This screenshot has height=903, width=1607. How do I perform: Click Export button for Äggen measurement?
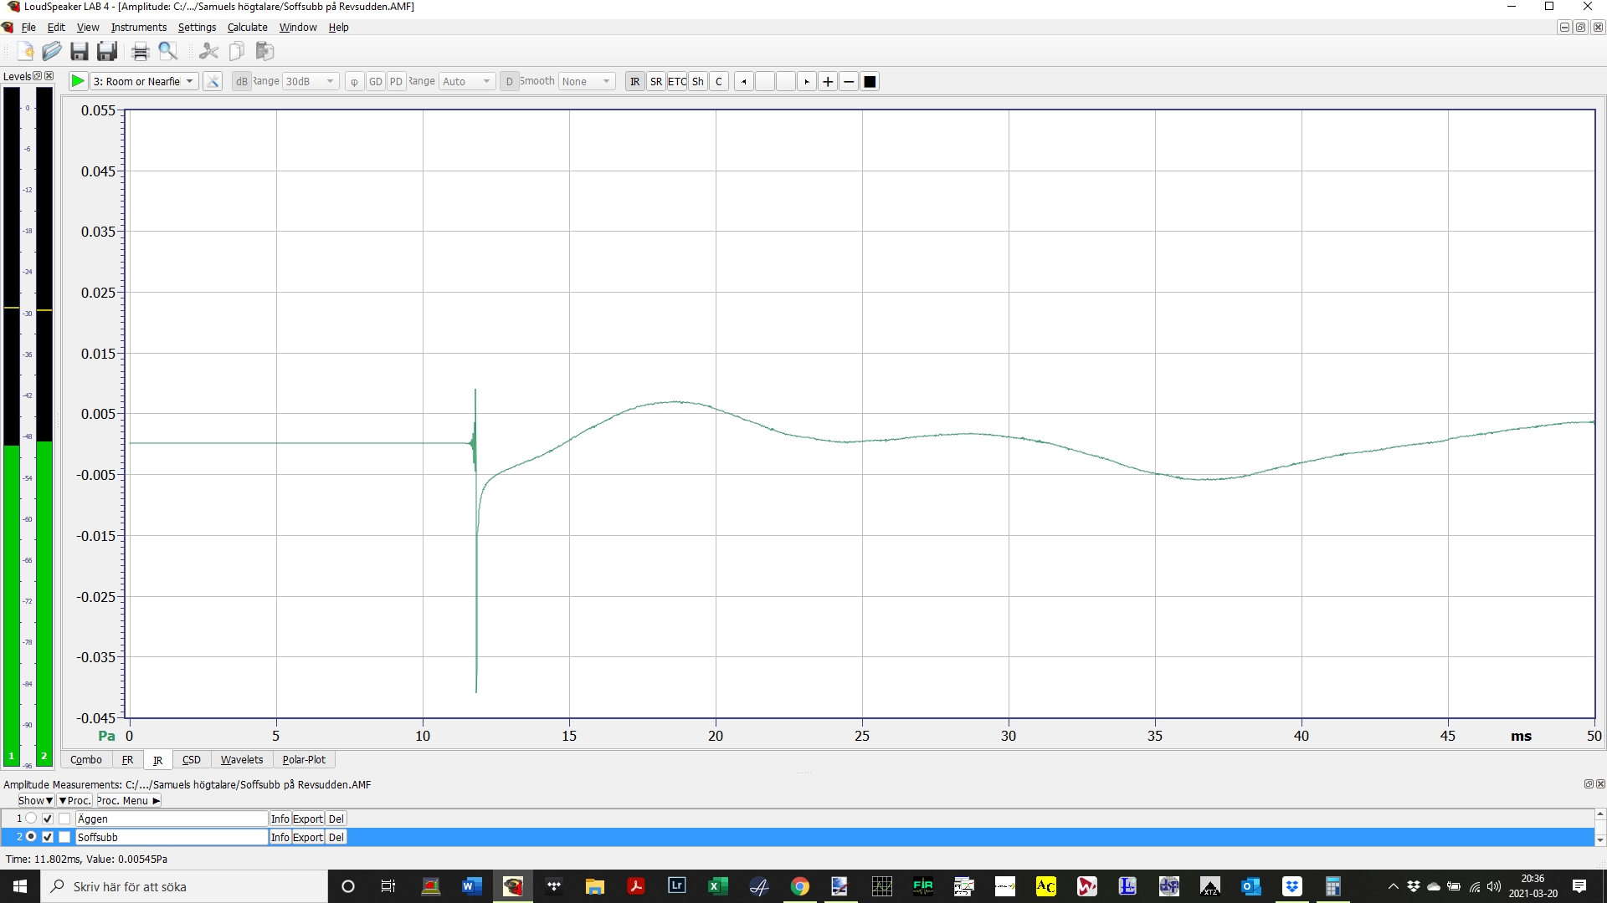click(307, 819)
